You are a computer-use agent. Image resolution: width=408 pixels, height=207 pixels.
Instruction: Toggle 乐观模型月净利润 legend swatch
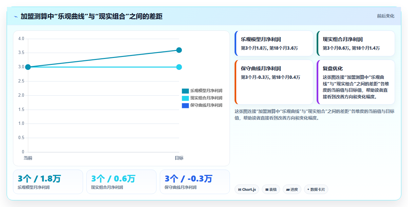185,91
